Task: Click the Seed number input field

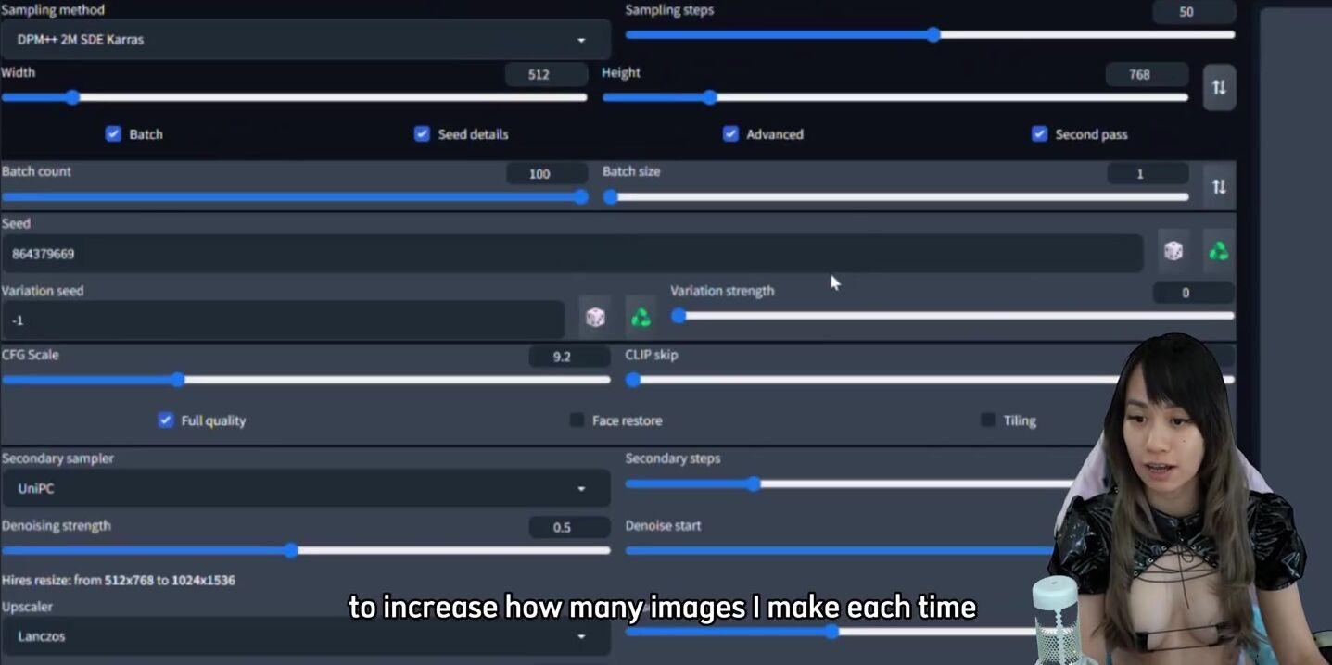Action: 570,254
